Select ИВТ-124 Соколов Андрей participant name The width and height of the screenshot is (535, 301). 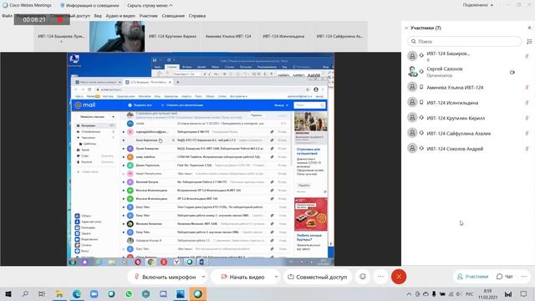455,149
